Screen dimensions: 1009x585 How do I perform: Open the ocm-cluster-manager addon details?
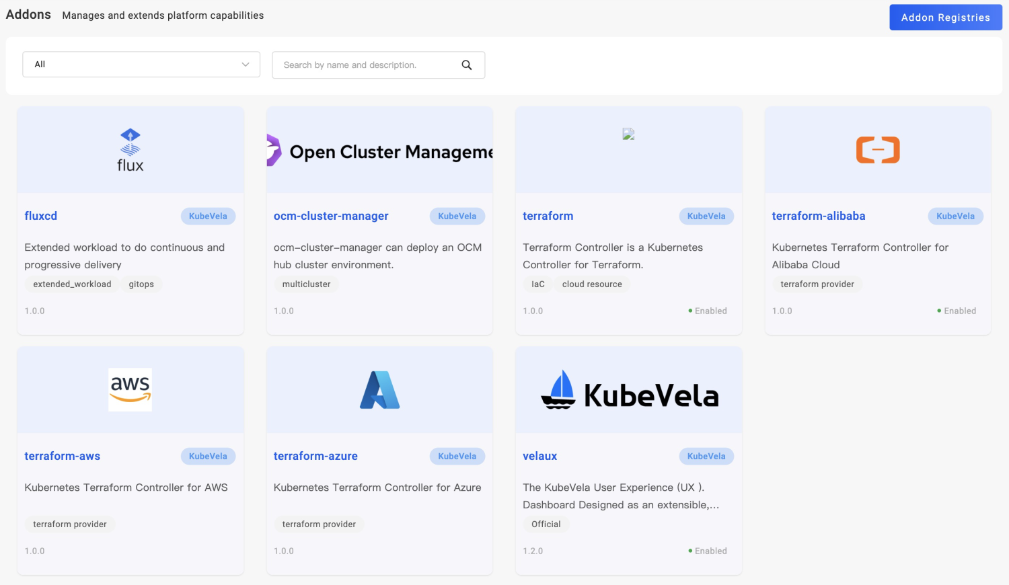(331, 216)
